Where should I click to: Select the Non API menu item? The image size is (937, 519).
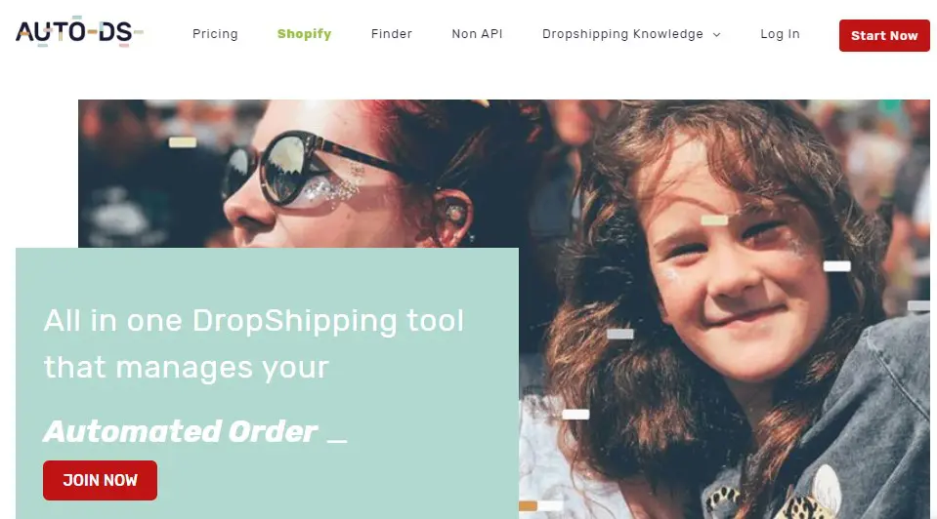click(477, 34)
